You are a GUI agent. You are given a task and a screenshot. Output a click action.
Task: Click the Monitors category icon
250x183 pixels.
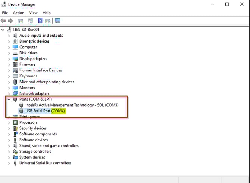15,88
